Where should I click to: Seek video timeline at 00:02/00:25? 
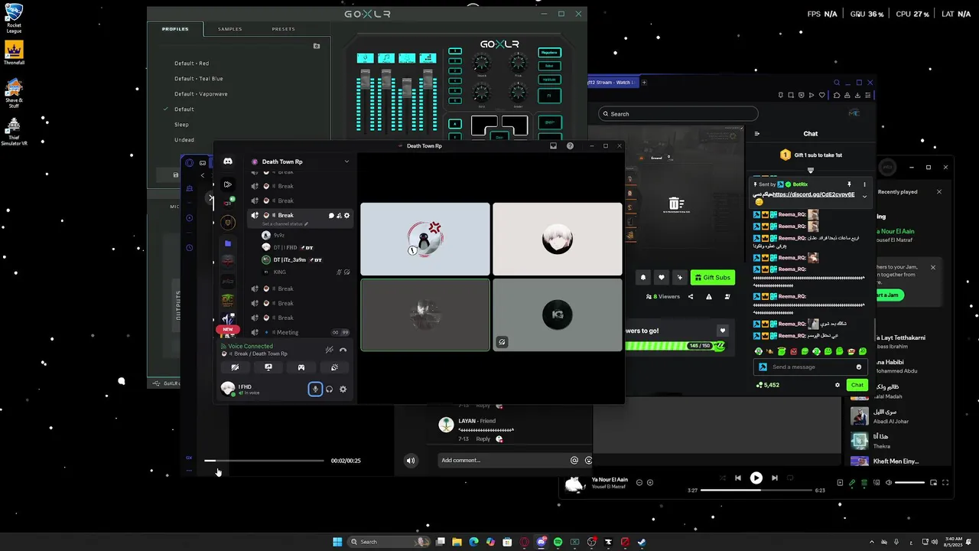tap(264, 461)
